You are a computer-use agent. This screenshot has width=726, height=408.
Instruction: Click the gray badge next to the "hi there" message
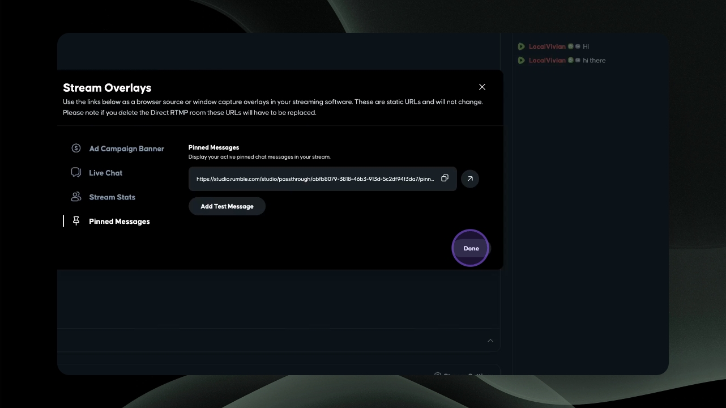578,60
